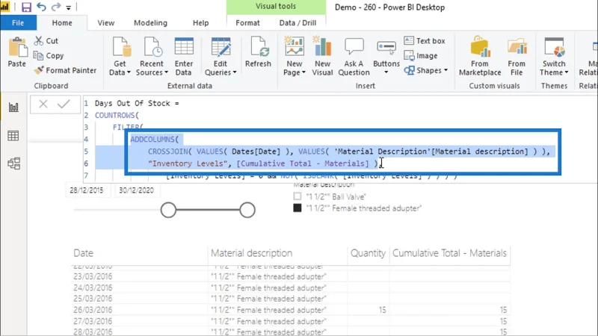Redo the last action
598x336 pixels.
coord(55,7)
